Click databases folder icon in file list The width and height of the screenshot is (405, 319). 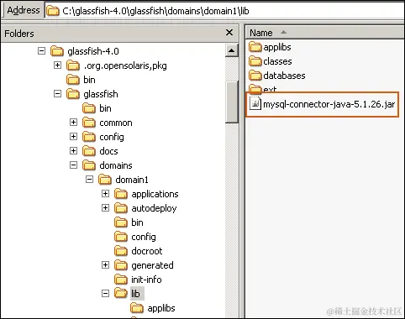(x=255, y=76)
